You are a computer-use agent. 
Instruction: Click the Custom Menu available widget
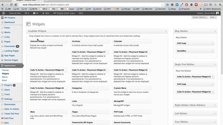point(132,88)
